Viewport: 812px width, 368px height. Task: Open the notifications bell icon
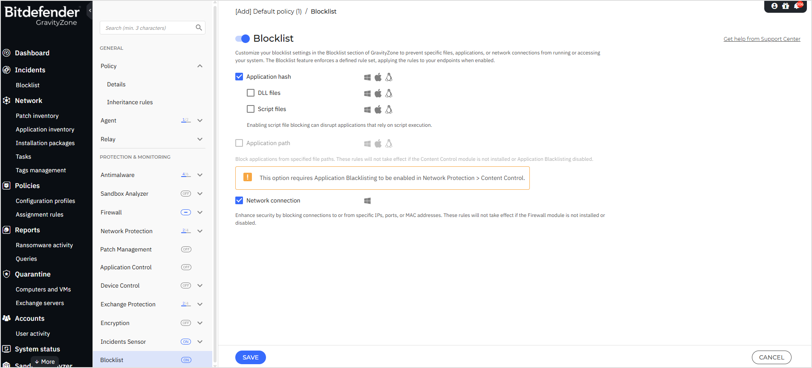[796, 6]
